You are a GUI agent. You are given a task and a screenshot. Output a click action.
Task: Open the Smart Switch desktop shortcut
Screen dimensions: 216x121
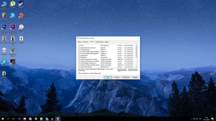pos(4,63)
